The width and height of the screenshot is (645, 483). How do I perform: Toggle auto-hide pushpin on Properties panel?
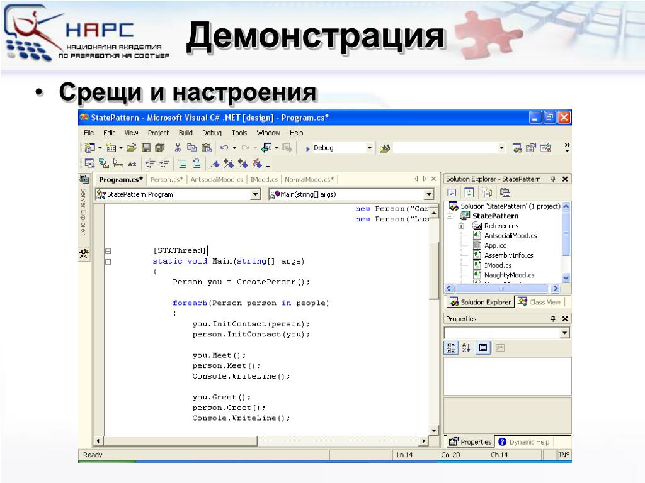553,319
